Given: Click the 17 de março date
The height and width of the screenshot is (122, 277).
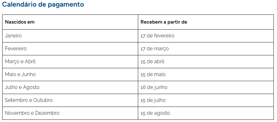Looking at the screenshot, I should (155, 49).
